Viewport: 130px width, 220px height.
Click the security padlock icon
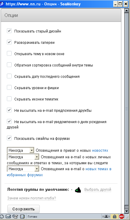(x=115, y=216)
